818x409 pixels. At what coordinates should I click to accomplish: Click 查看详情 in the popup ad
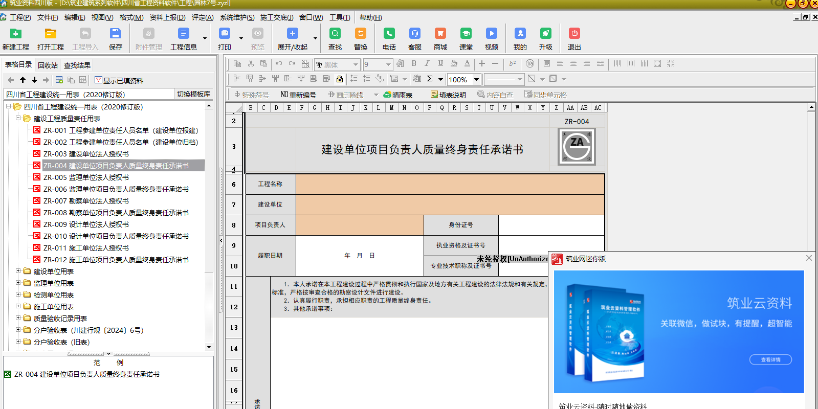tap(770, 359)
